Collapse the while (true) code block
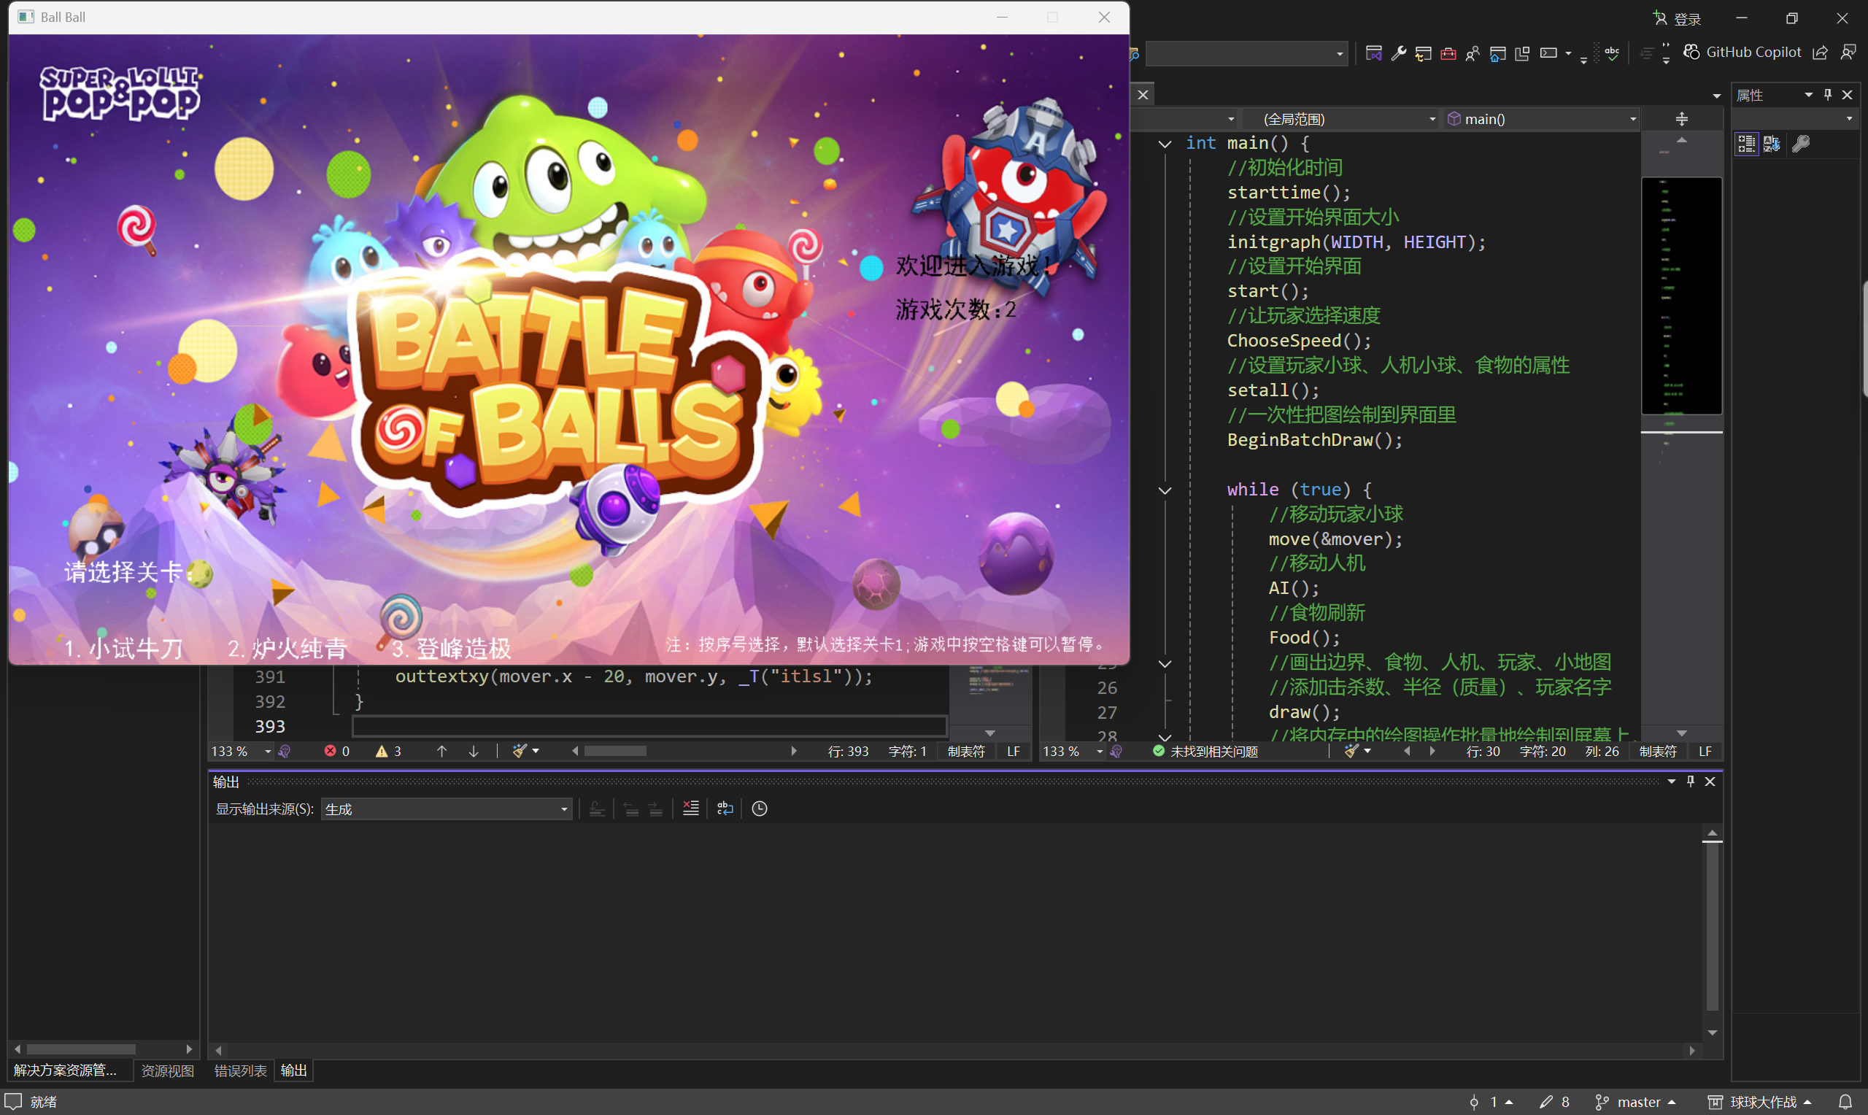The width and height of the screenshot is (1868, 1115). 1165,490
